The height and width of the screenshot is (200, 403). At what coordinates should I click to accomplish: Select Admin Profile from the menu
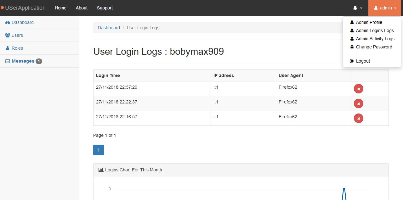click(369, 22)
